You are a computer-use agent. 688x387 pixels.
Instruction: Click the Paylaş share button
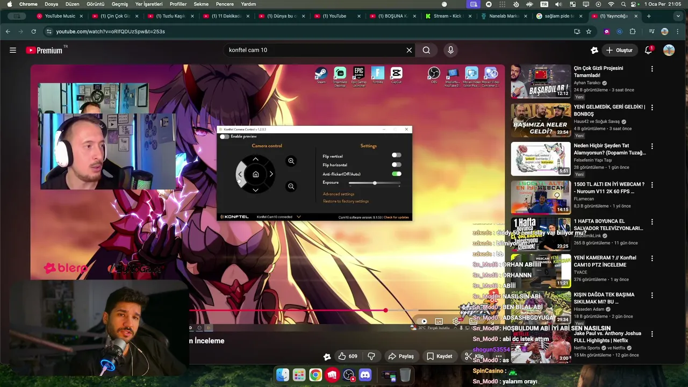click(401, 356)
